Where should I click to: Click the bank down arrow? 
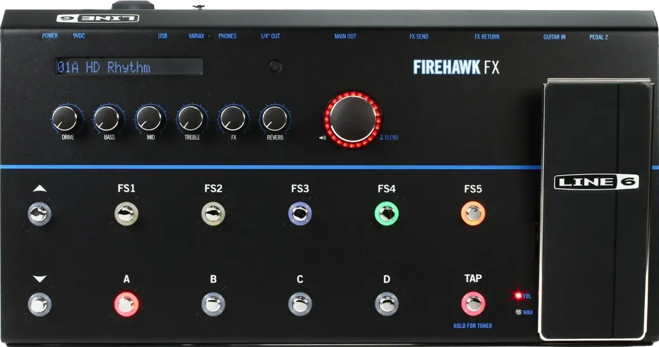point(39,305)
